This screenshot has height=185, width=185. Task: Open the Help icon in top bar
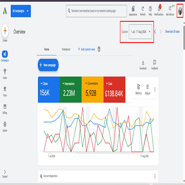(x=150, y=11)
